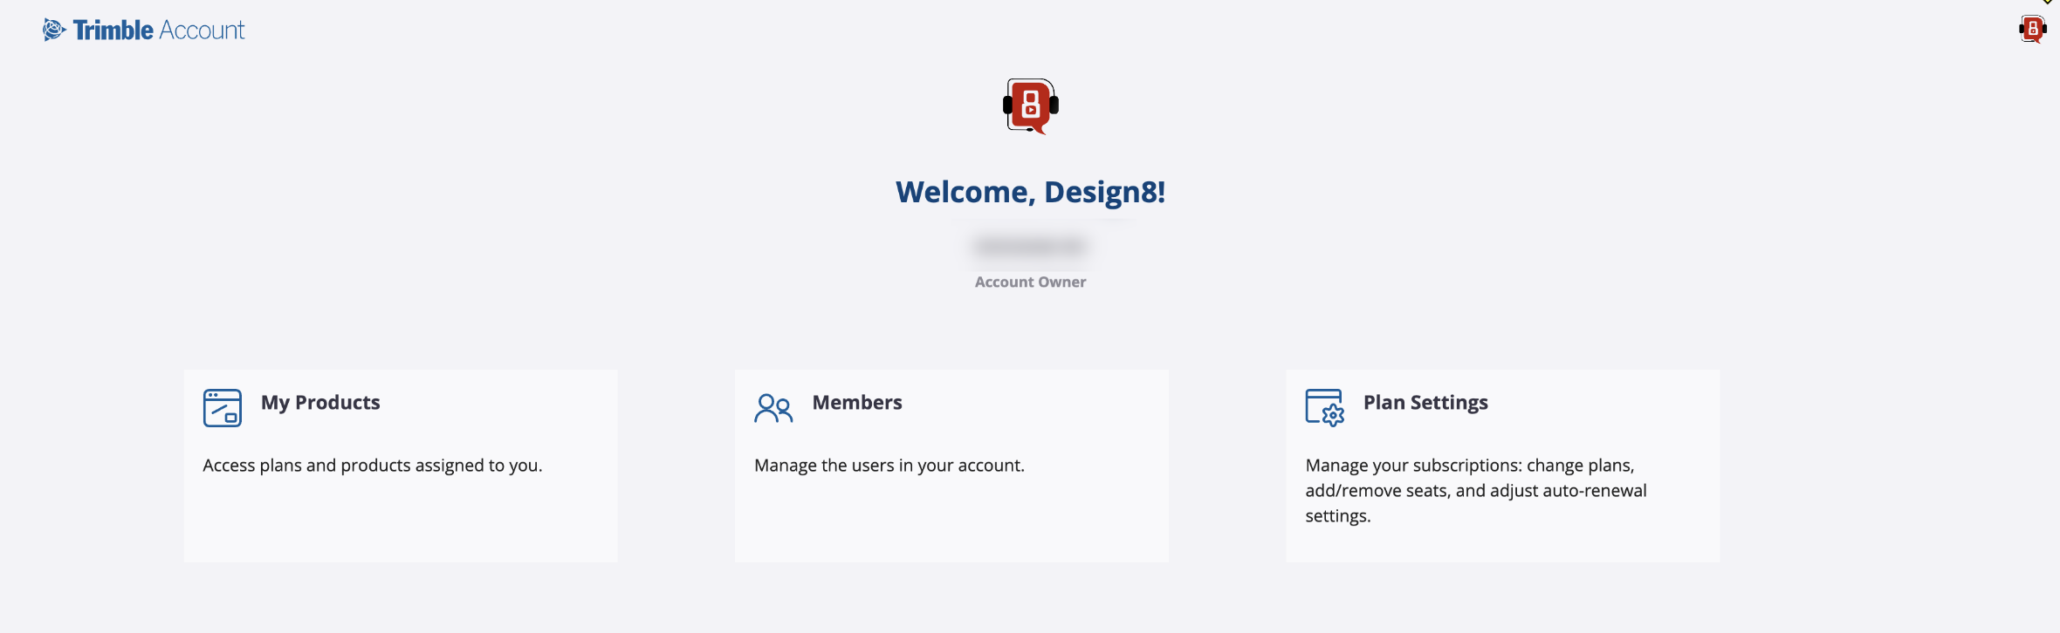This screenshot has width=2060, height=633.
Task: Click the 'Welcome, Design8!' heading
Action: point(1031,192)
